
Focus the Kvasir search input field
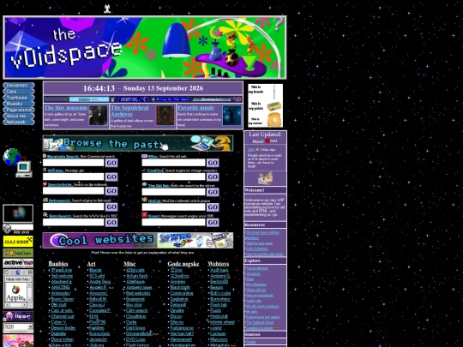(x=173, y=223)
